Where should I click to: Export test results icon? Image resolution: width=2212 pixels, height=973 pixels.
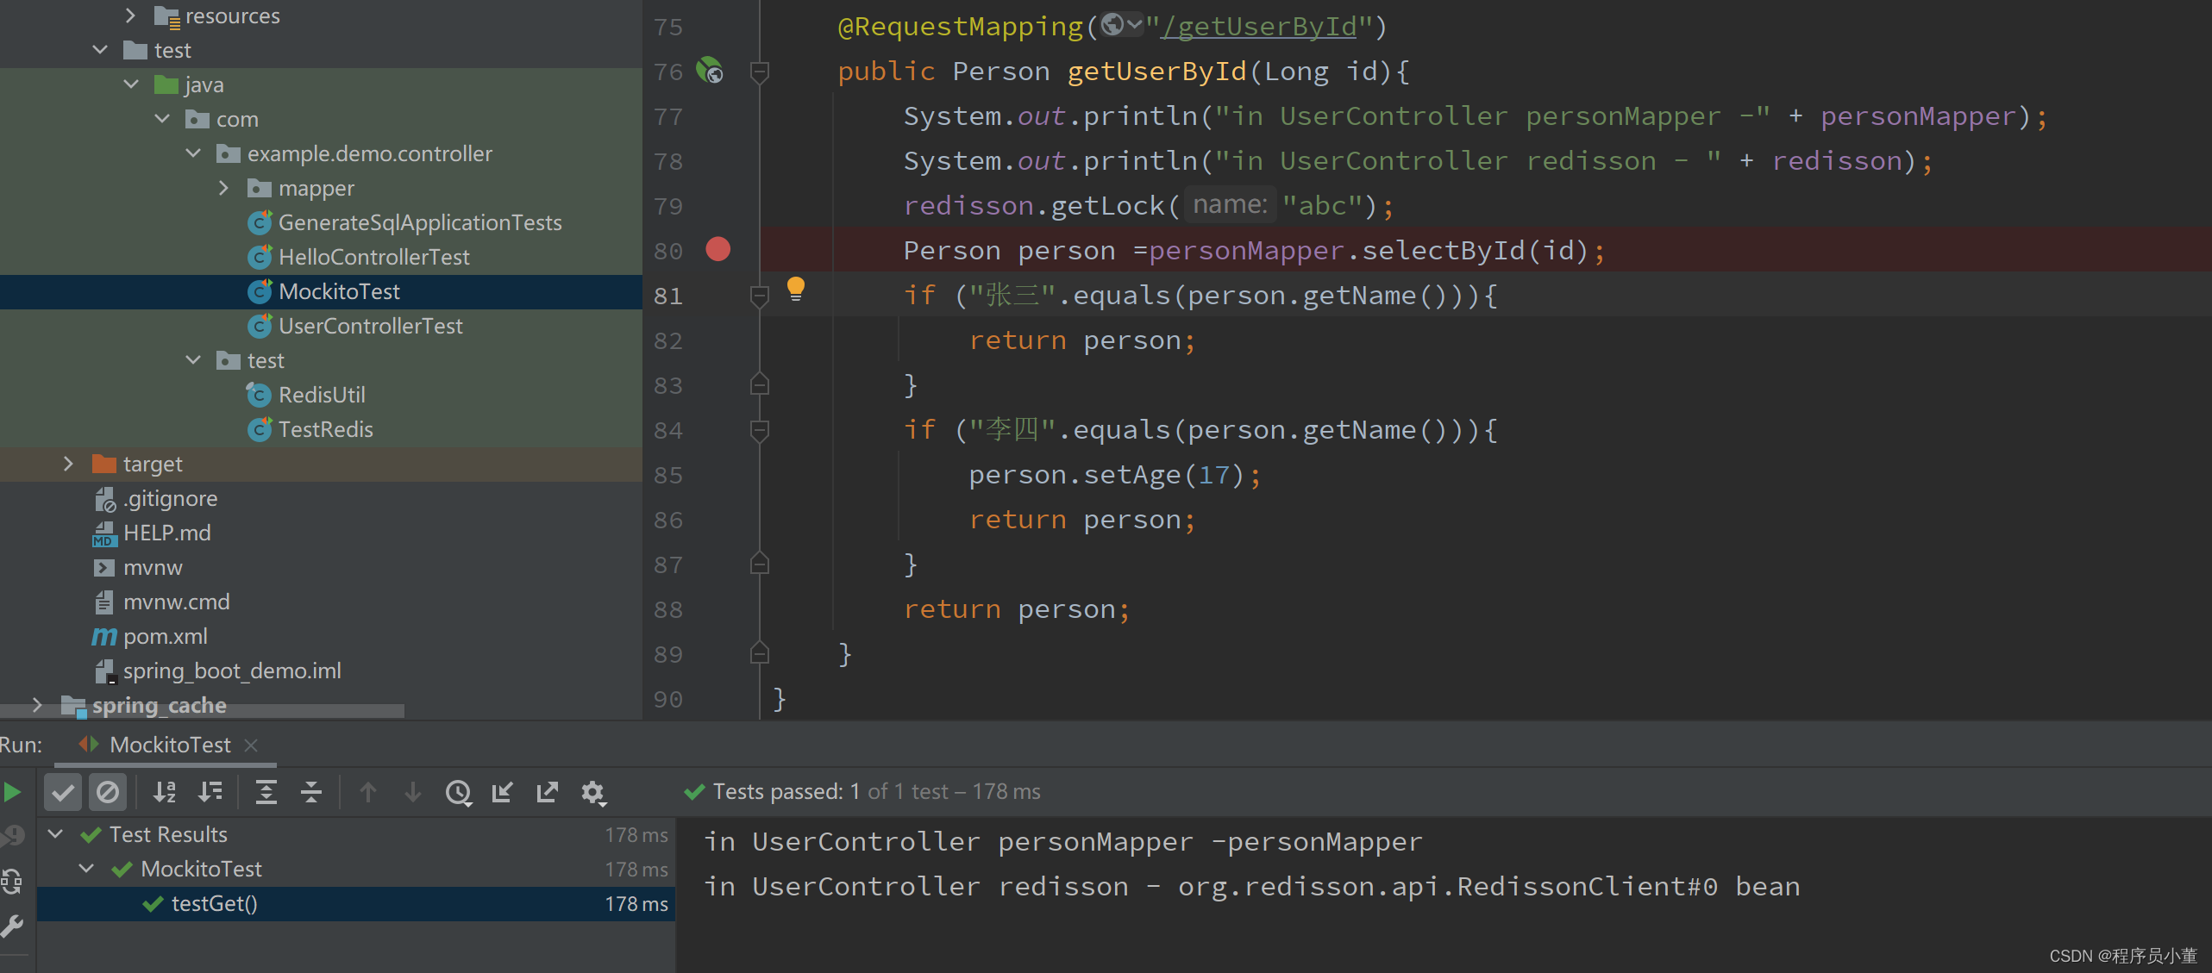(x=548, y=792)
